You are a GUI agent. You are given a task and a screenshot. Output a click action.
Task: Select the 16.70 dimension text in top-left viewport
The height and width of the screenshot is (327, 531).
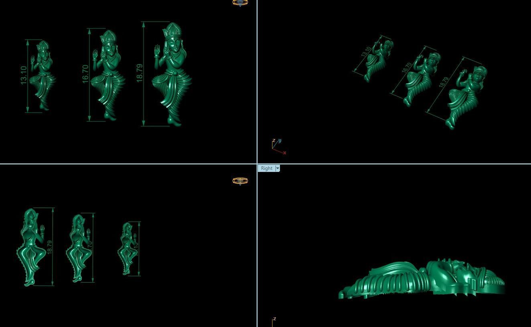(x=85, y=74)
